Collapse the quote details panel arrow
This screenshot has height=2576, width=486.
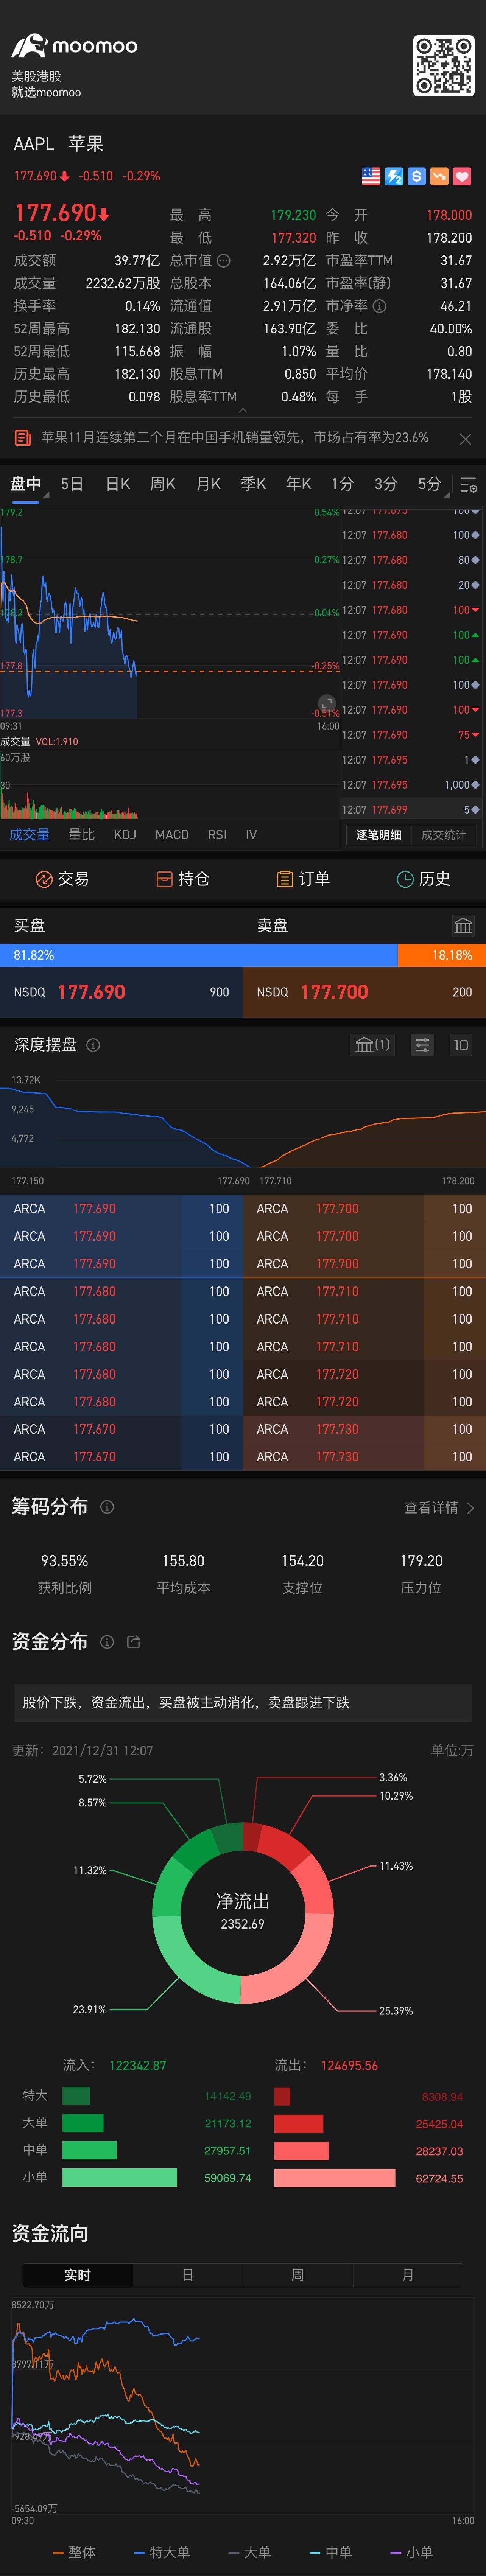pyautogui.click(x=243, y=410)
